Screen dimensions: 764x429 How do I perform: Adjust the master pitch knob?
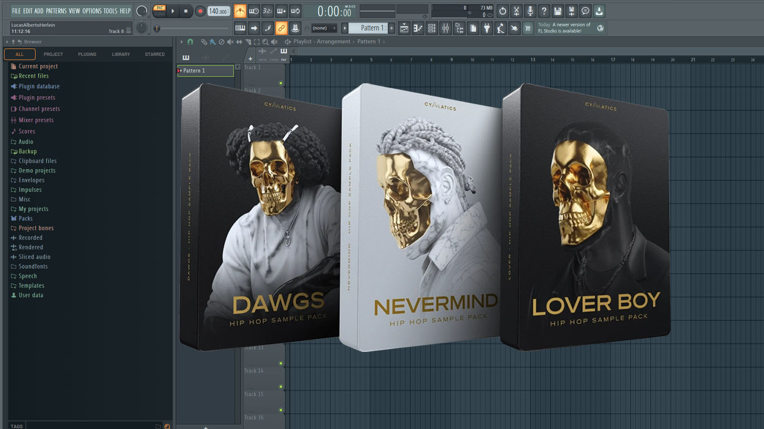point(142,27)
